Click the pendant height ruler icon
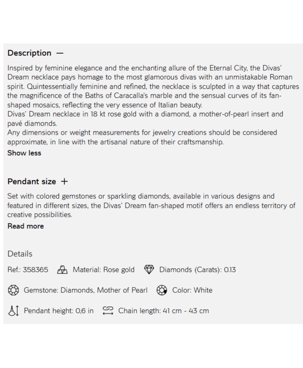Viewport: 303px width, 368px height. pos(13,310)
